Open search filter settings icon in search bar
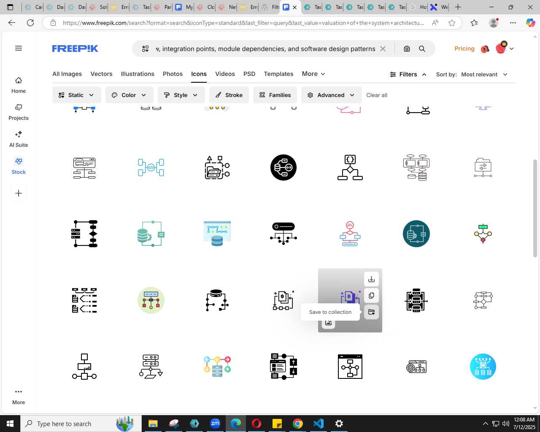 (145, 49)
